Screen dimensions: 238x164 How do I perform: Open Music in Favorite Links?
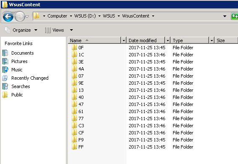pos(17,70)
